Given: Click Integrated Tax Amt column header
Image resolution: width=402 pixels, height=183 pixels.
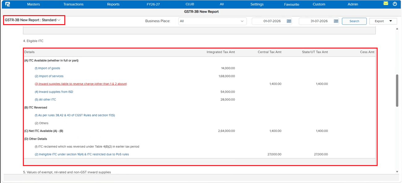Looking at the screenshot, I should pos(221,52).
